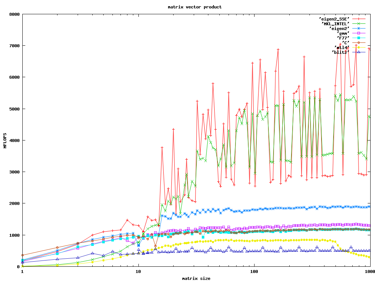
Task: Click the 10 tick label on x-axis
Action: (138, 272)
